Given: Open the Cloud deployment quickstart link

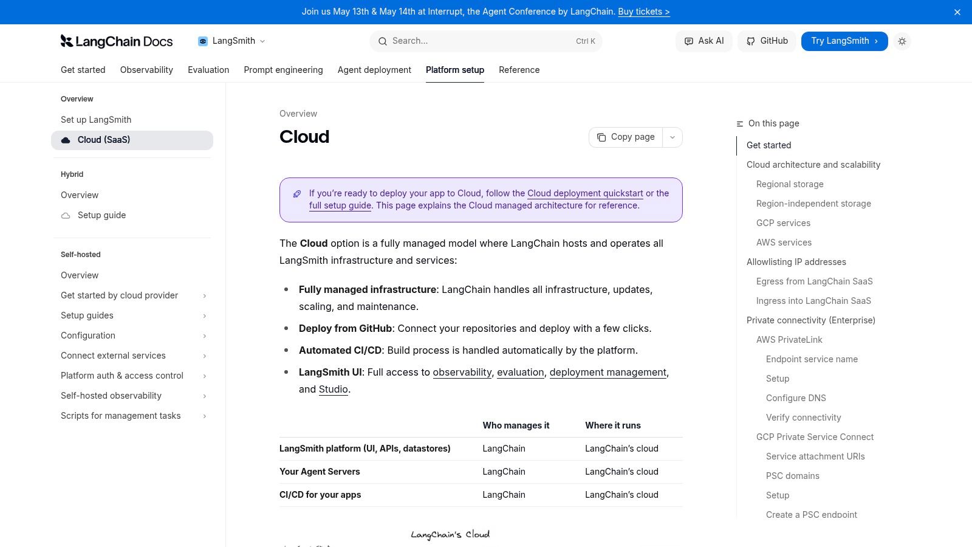Looking at the screenshot, I should 585,193.
